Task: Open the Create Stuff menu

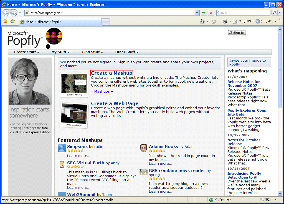Action: [27, 52]
